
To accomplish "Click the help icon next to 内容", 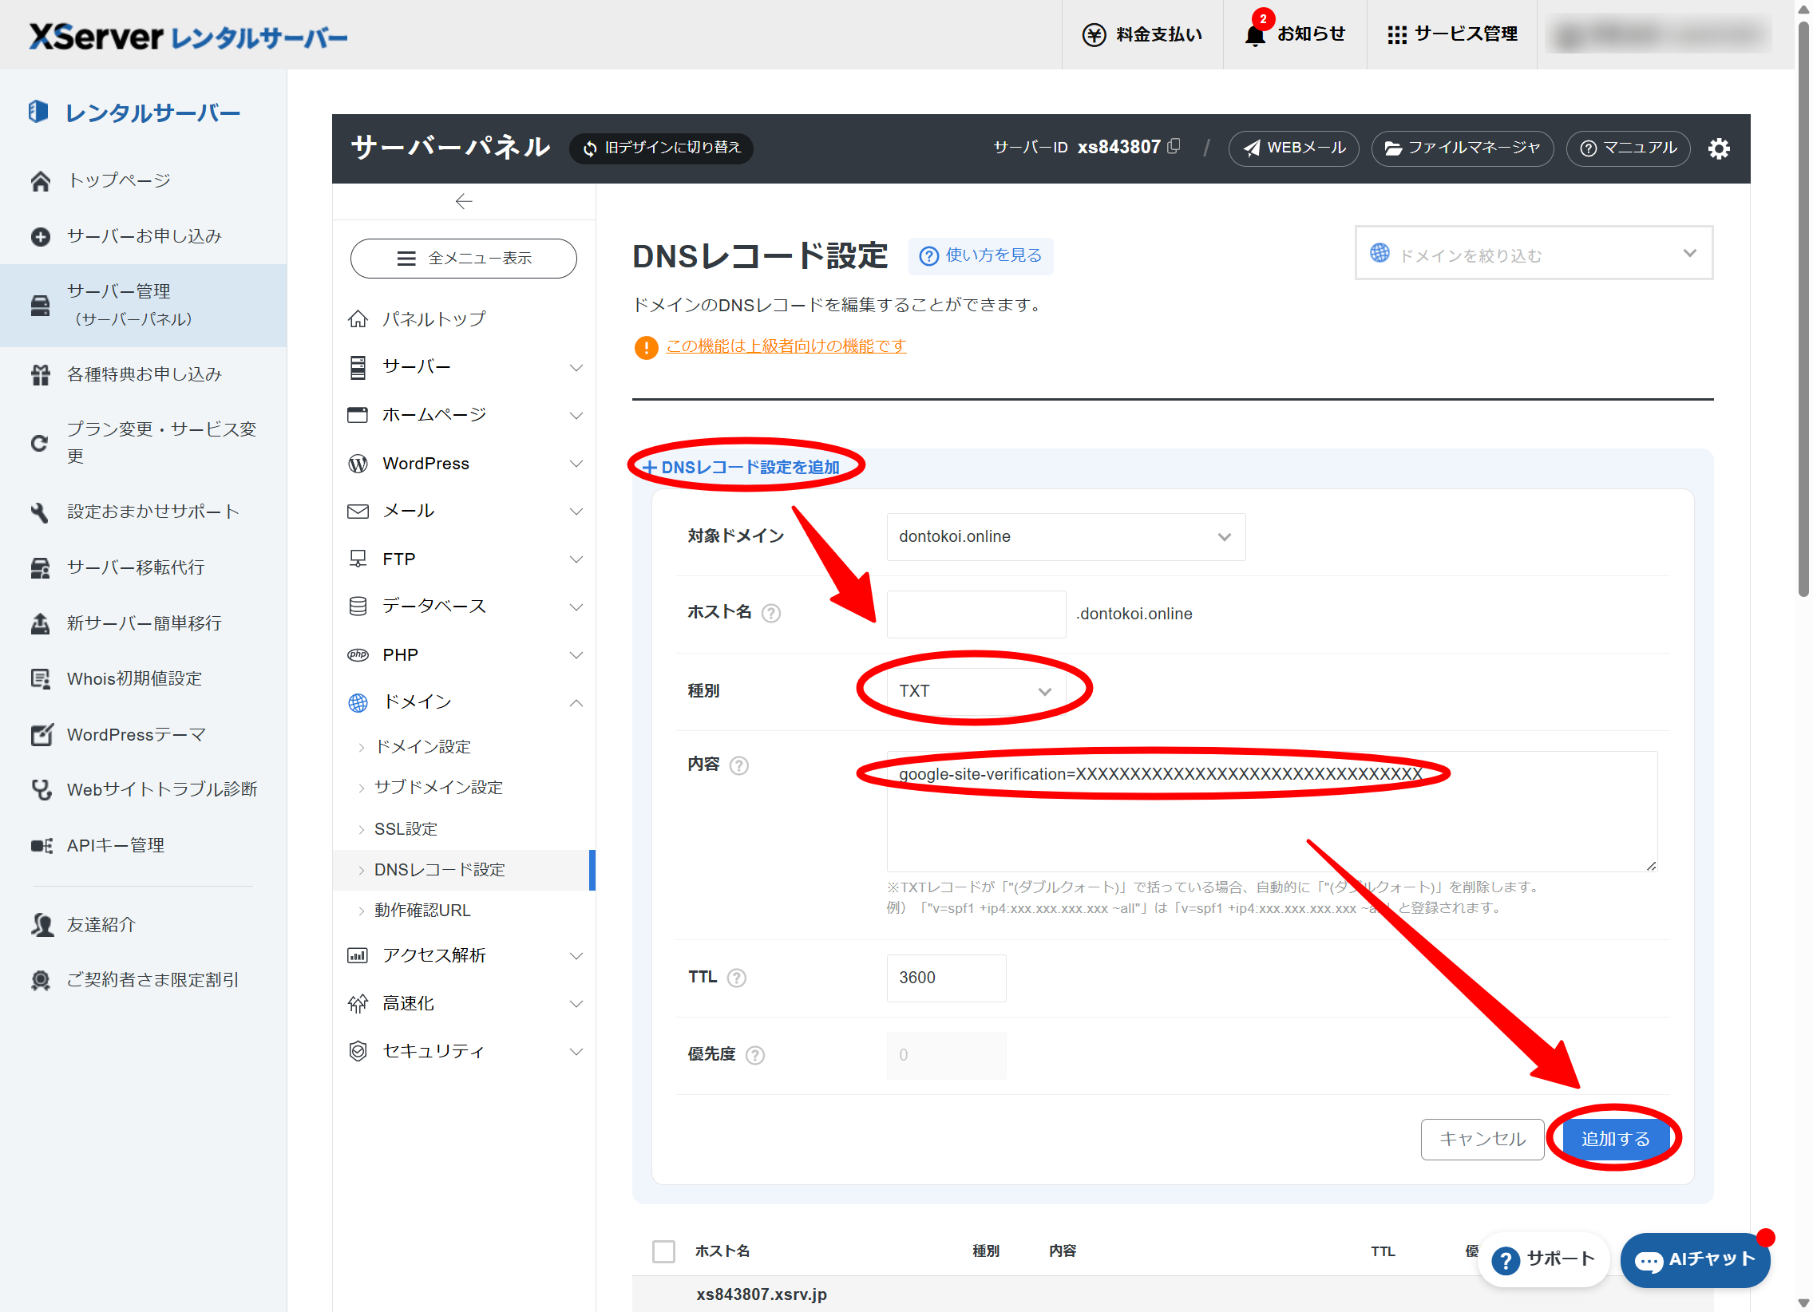I will pyautogui.click(x=738, y=765).
